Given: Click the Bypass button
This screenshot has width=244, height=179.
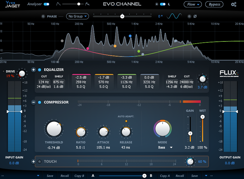Looking at the screenshot, I should [x=214, y=4].
